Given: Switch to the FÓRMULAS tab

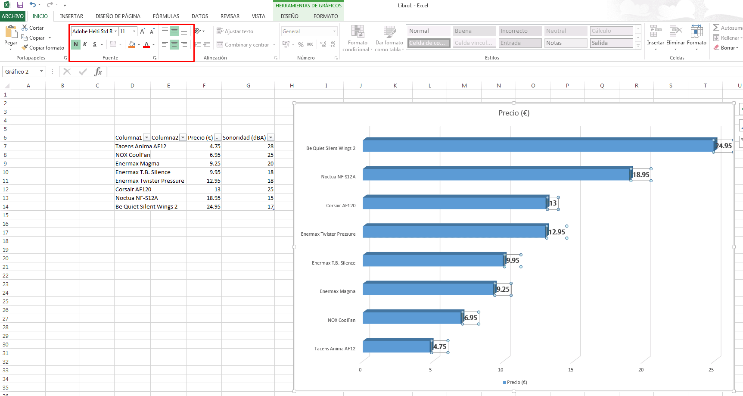Looking at the screenshot, I should click(x=166, y=16).
